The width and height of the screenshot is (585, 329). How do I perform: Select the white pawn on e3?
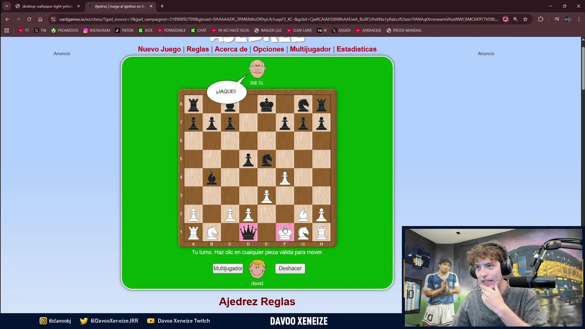pyautogui.click(x=266, y=196)
